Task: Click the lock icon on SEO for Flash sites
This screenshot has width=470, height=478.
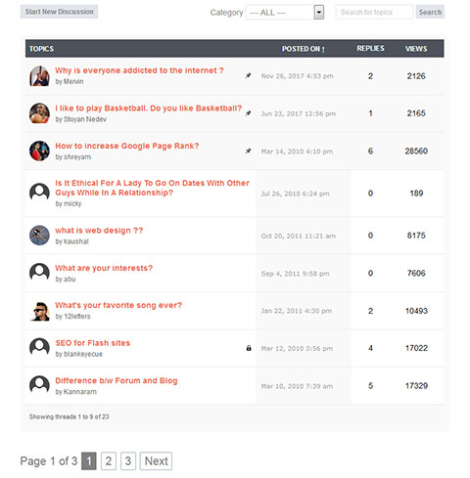Action: [x=249, y=348]
